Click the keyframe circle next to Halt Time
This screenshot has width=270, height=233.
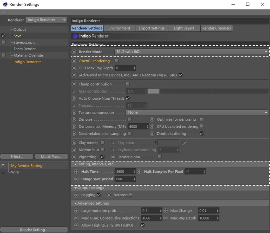76,172
